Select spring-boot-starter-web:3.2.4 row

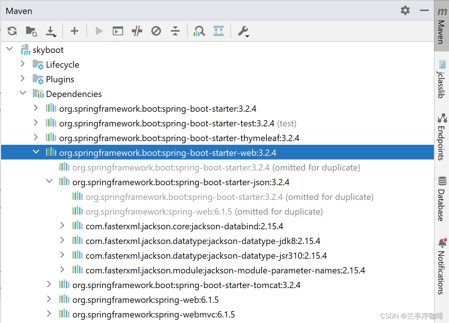tap(217, 152)
